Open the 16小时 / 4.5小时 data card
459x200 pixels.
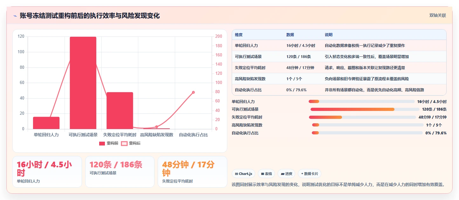(x=47, y=172)
